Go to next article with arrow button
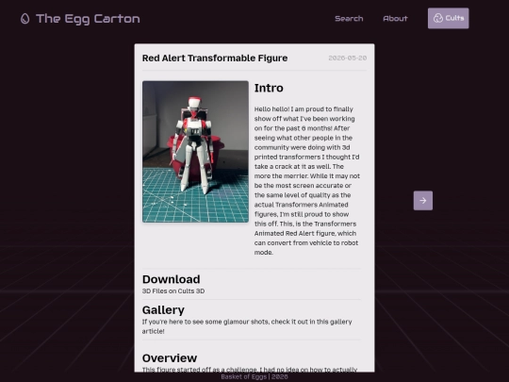 (x=423, y=200)
